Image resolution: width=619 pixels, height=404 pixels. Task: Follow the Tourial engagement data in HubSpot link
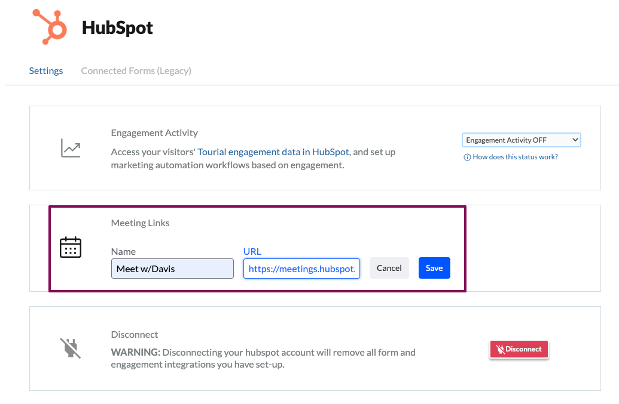pos(273,152)
